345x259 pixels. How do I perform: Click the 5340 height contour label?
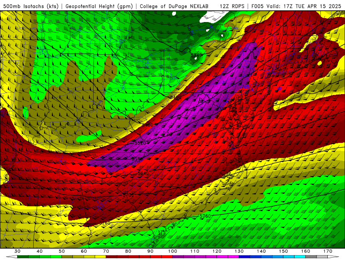pos(196,55)
